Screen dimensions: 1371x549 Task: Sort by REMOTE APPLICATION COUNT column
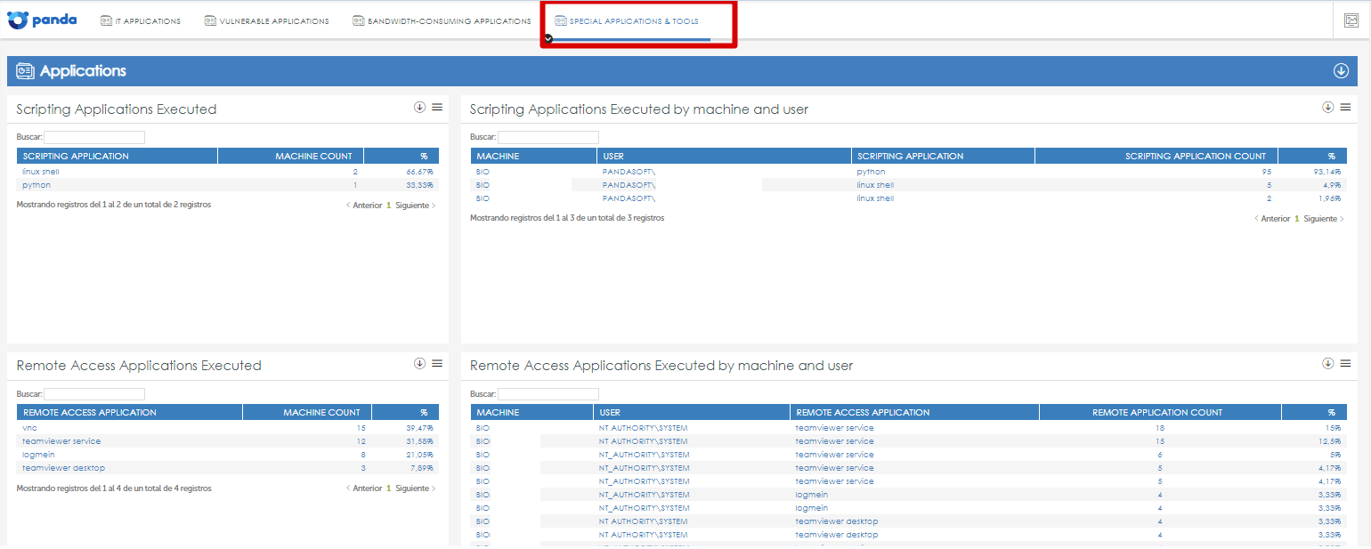pyautogui.click(x=1161, y=412)
